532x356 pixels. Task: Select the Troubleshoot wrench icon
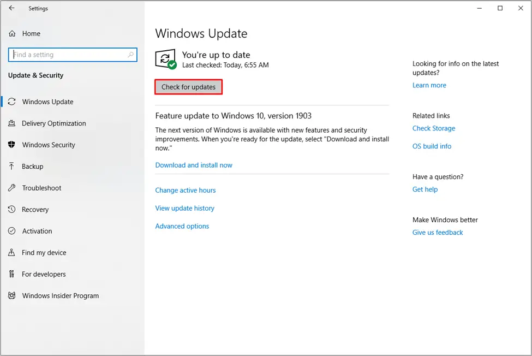point(12,188)
